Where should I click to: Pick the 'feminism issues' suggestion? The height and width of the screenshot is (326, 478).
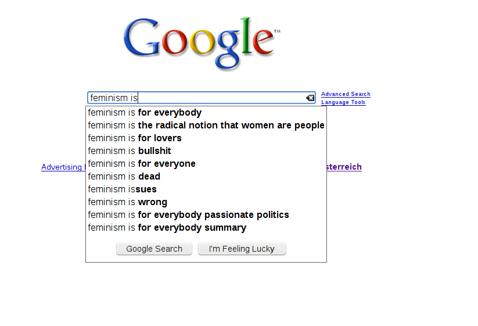(123, 189)
